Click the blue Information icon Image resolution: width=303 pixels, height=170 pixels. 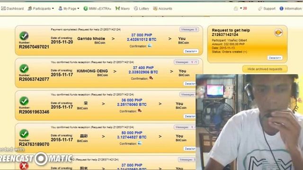[x=281, y=8]
